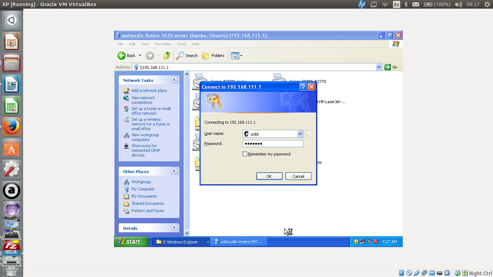493x277 pixels.
Task: Cancel the Connect to 192.168.111.1 dialog
Action: 298,176
